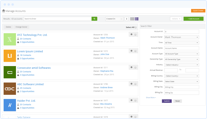
Task: Open the Actions dropdown
Action: coord(176,19)
